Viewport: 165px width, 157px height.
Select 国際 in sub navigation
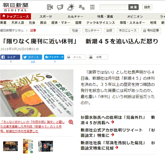(78, 22)
